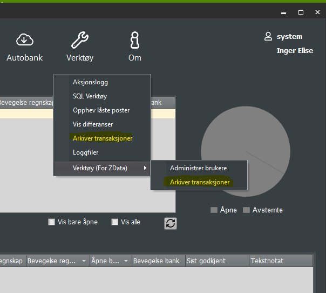Click Arkiver transaksjoner in the ZData submenu

click(200, 182)
